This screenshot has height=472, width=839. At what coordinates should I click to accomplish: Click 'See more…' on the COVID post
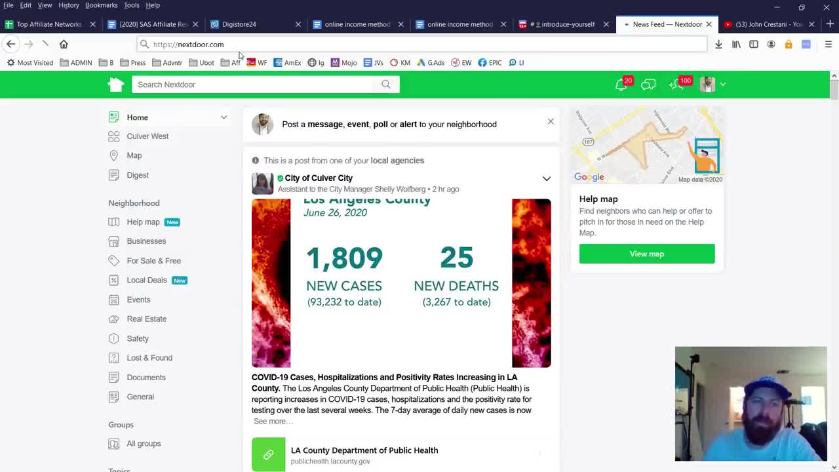click(273, 422)
